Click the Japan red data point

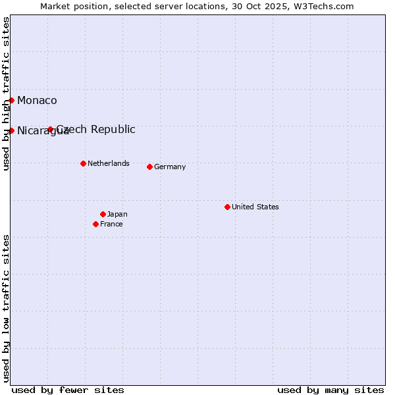[103, 214]
